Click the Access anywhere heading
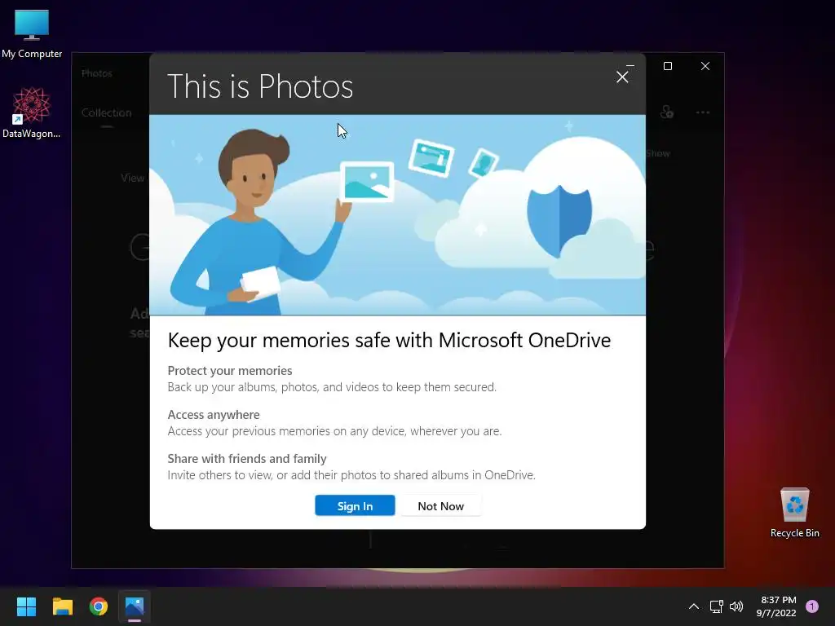This screenshot has height=626, width=835. pyautogui.click(x=214, y=415)
